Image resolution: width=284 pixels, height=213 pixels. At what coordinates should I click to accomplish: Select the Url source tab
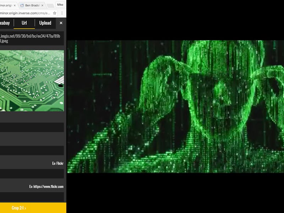tap(24, 23)
